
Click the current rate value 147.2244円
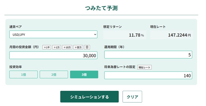point(179,35)
